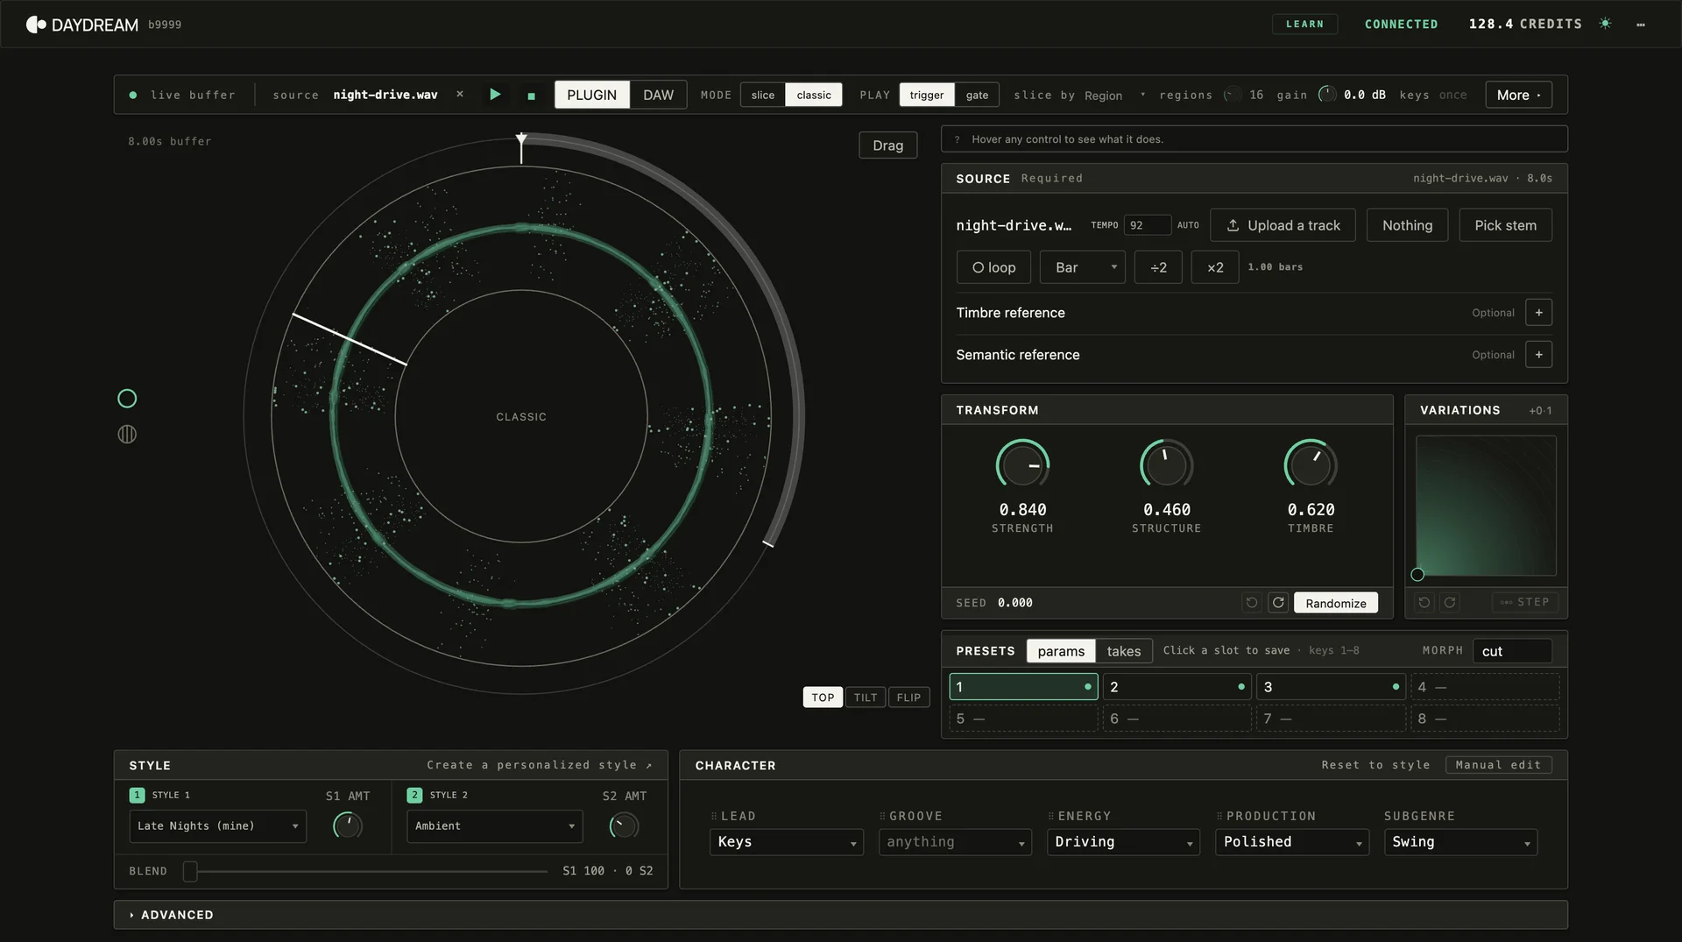The height and width of the screenshot is (942, 1682).
Task: Toggle the loop option
Action: coord(993,267)
